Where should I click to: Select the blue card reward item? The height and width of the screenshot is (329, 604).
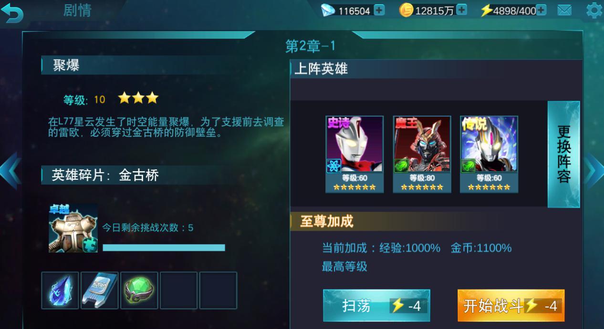point(100,290)
